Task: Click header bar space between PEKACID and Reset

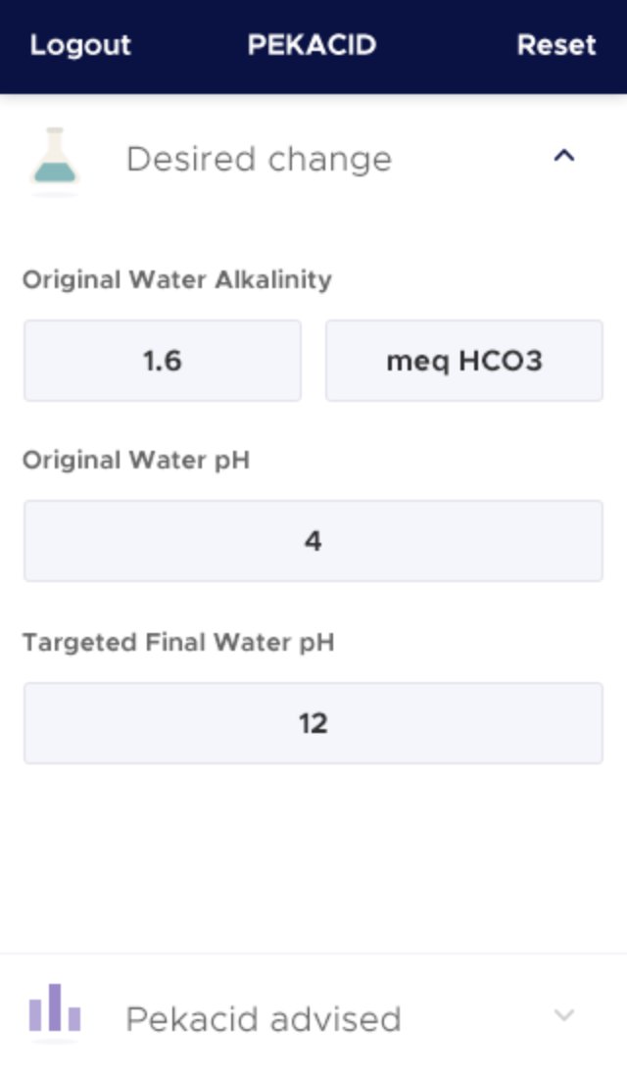Action: pos(446,45)
